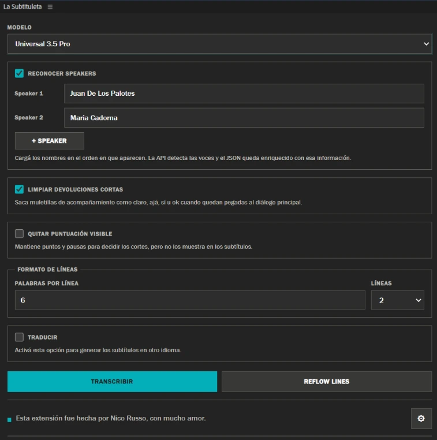Image resolution: width=437 pixels, height=440 pixels.
Task: Click the 'Speaker 1' label
Action: click(x=29, y=94)
